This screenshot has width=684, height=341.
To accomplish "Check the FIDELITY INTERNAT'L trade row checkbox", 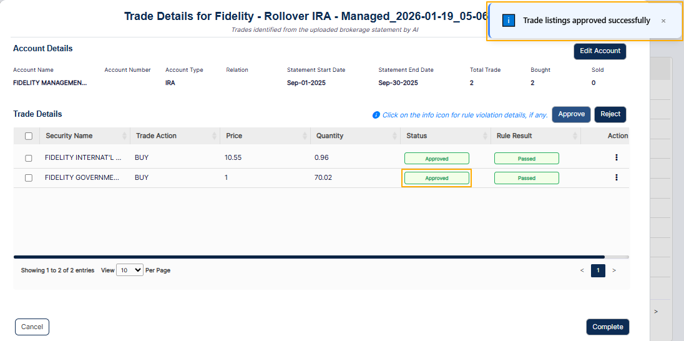I will [x=29, y=158].
